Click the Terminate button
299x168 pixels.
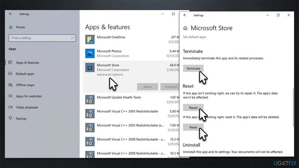(193, 68)
